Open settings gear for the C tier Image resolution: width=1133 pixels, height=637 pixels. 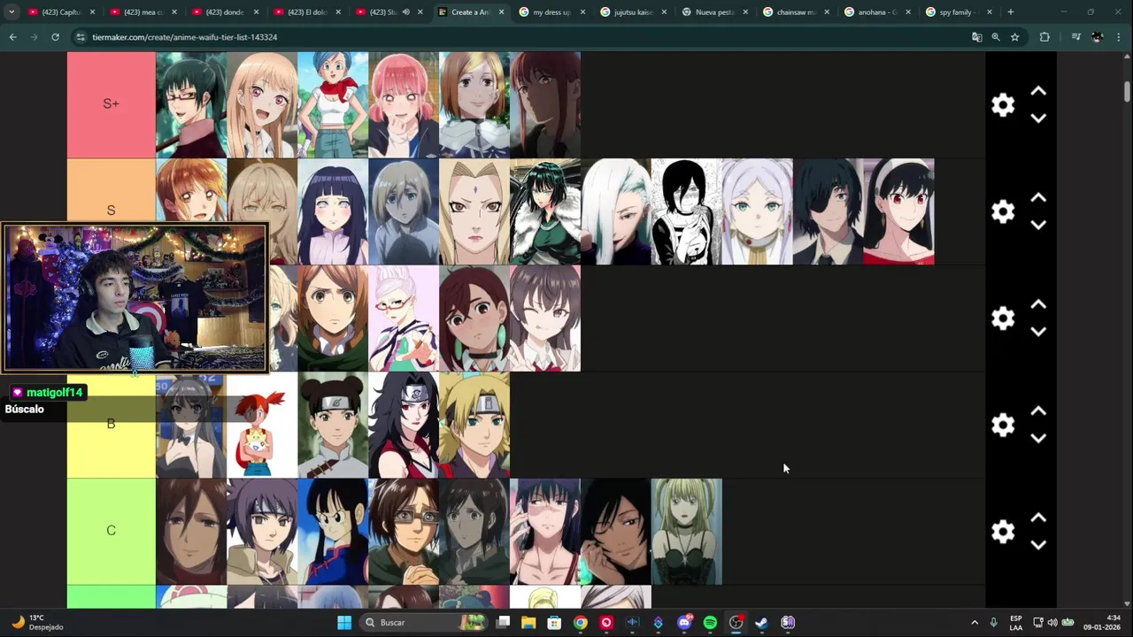pos(1003,531)
